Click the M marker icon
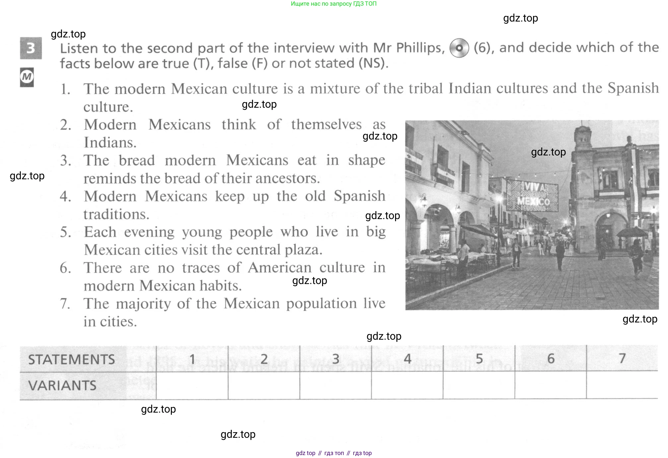 click(x=27, y=77)
